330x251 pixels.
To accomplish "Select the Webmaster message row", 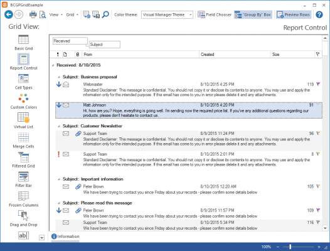I will [x=189, y=90].
